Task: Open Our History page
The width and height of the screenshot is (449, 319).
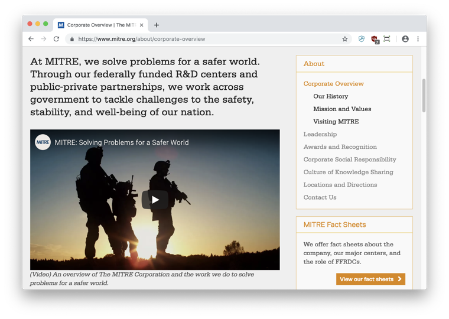Action: point(331,96)
